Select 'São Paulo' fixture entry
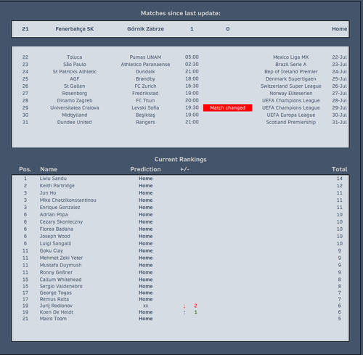The width and height of the screenshot is (363, 355). [x=75, y=65]
